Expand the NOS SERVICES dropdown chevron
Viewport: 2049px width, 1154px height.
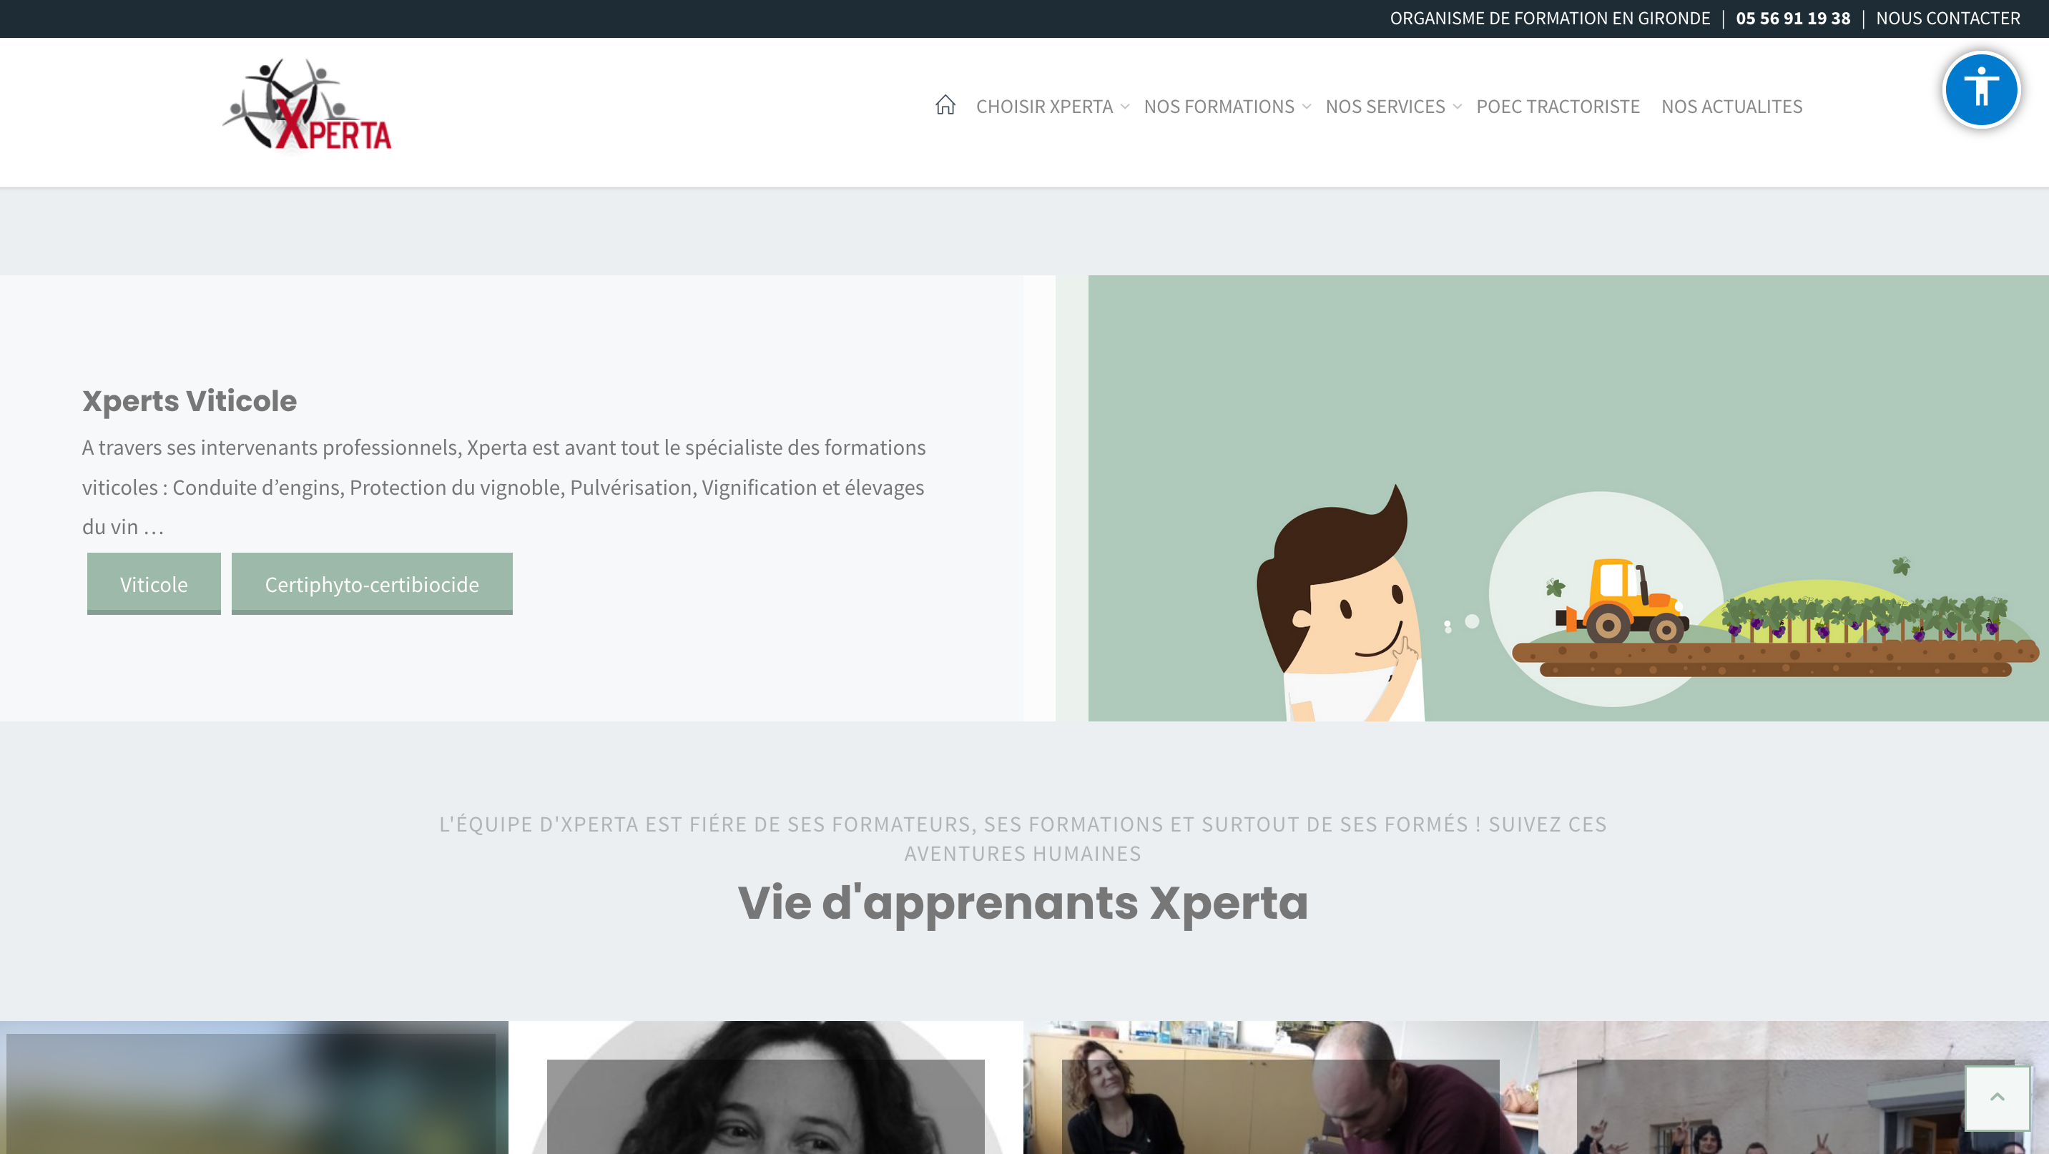pos(1456,107)
